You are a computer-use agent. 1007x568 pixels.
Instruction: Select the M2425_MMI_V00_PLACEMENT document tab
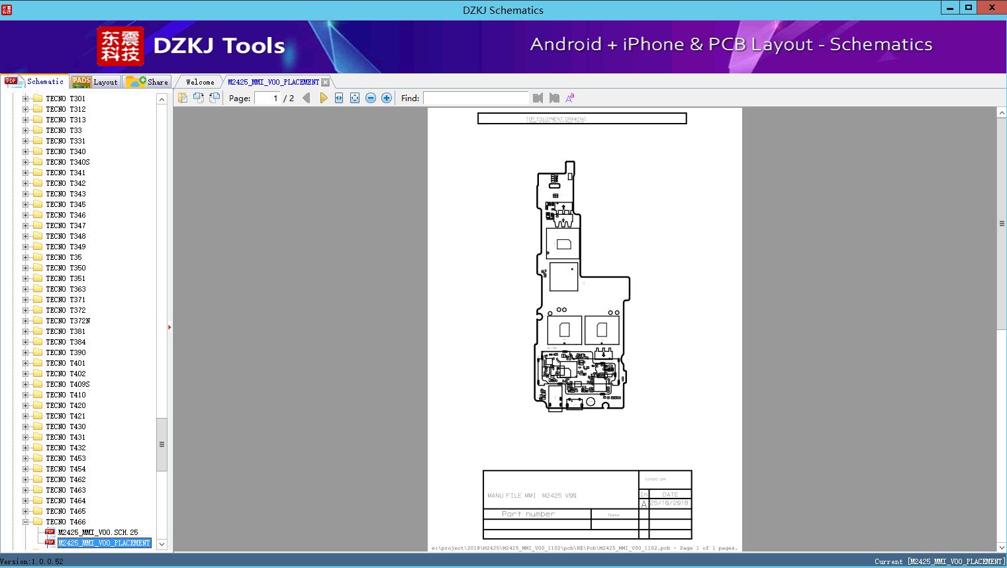click(x=273, y=82)
